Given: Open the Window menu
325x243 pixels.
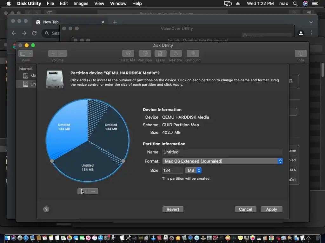Looking at the screenshot, I should click(118, 3).
